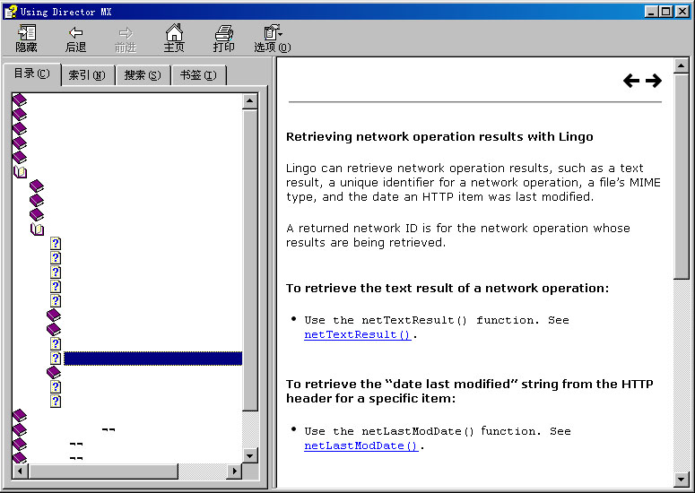Minimize the Using Director MX window
This screenshot has height=493, width=695.
click(x=651, y=12)
